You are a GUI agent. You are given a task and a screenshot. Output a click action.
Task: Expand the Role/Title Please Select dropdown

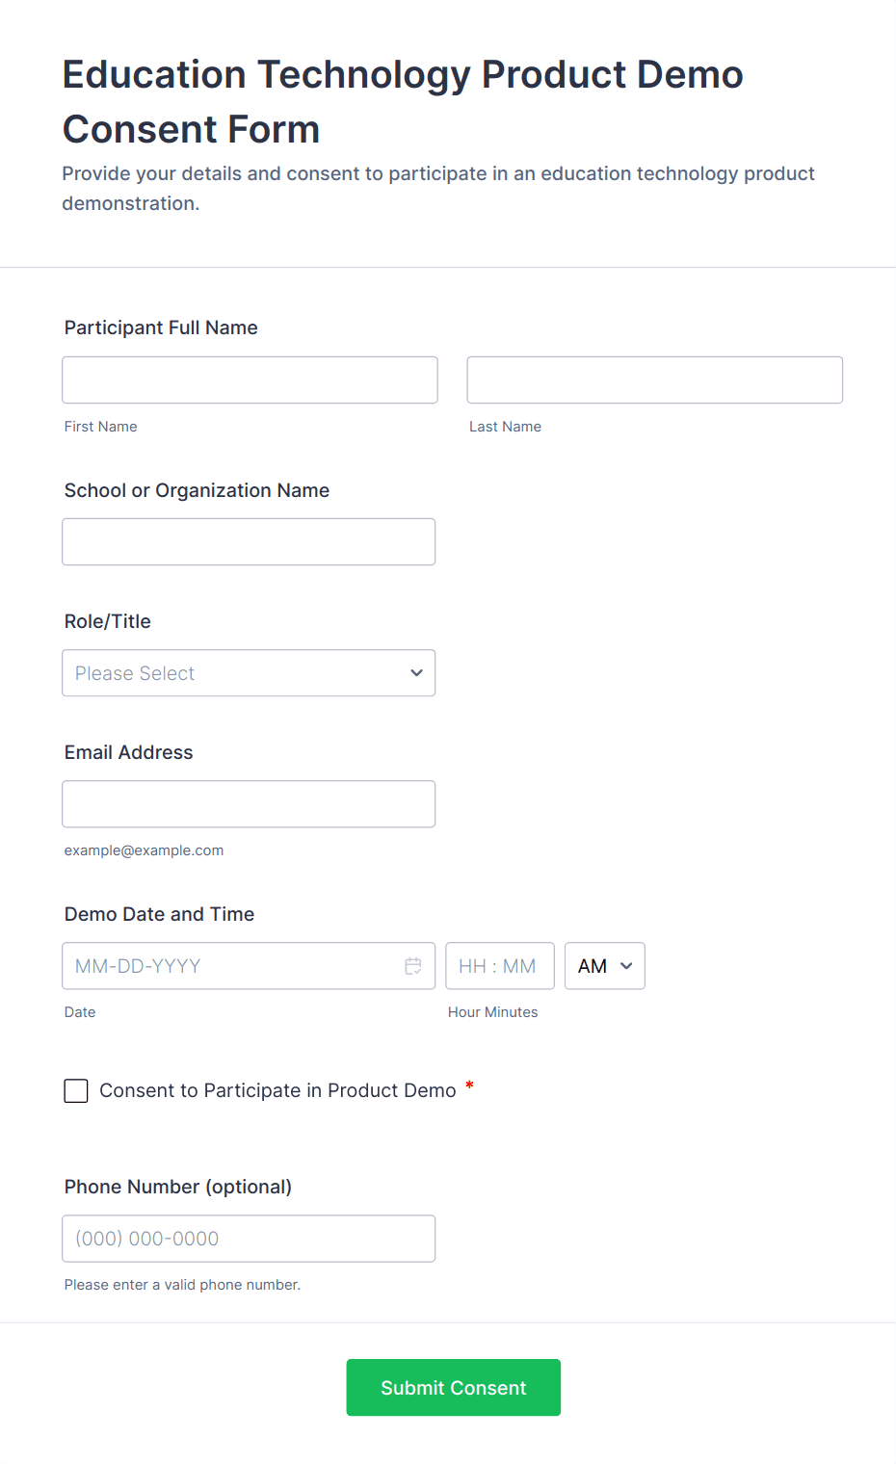249,673
